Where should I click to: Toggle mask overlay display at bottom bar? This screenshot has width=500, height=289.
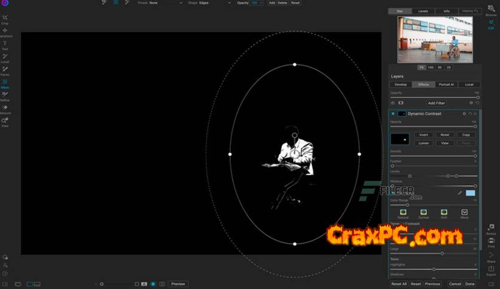[x=153, y=284]
